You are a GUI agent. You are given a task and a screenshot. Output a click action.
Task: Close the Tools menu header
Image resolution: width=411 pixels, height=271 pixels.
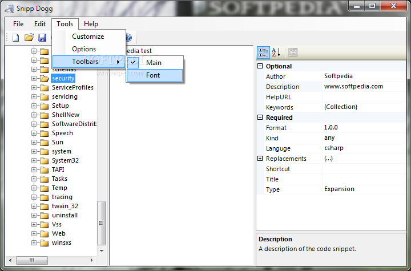point(65,24)
